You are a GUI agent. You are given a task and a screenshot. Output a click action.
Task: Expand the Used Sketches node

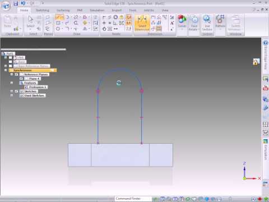coord(12,95)
